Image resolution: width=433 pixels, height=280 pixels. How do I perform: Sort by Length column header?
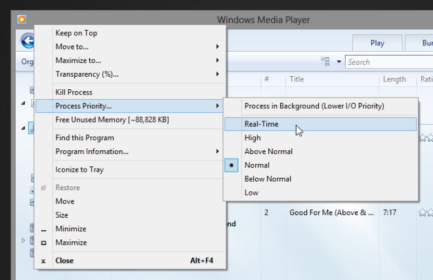[398, 79]
